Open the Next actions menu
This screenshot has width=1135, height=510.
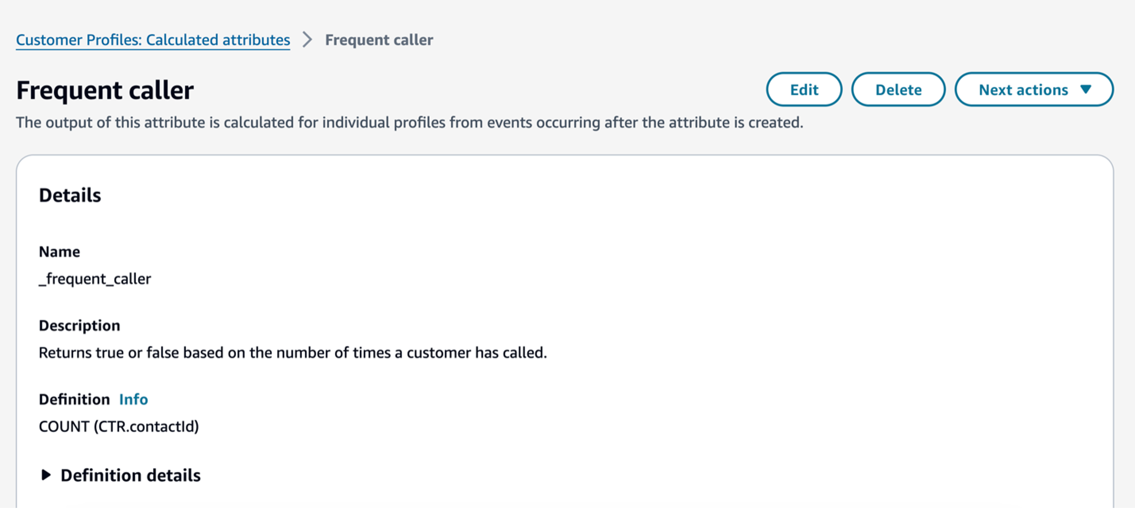(x=1034, y=89)
